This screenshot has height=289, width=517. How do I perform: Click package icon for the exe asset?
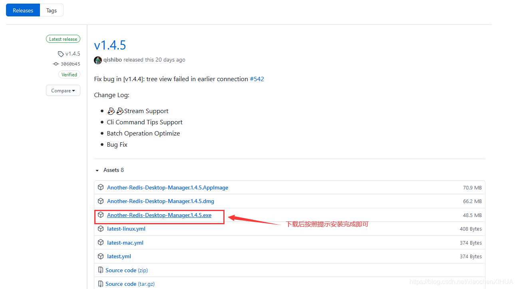[x=101, y=215]
